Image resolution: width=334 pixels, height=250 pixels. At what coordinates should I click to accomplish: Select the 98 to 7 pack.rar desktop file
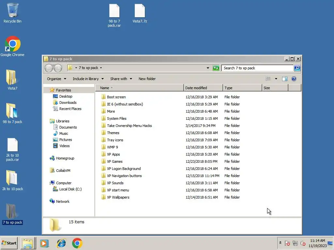[x=114, y=16]
